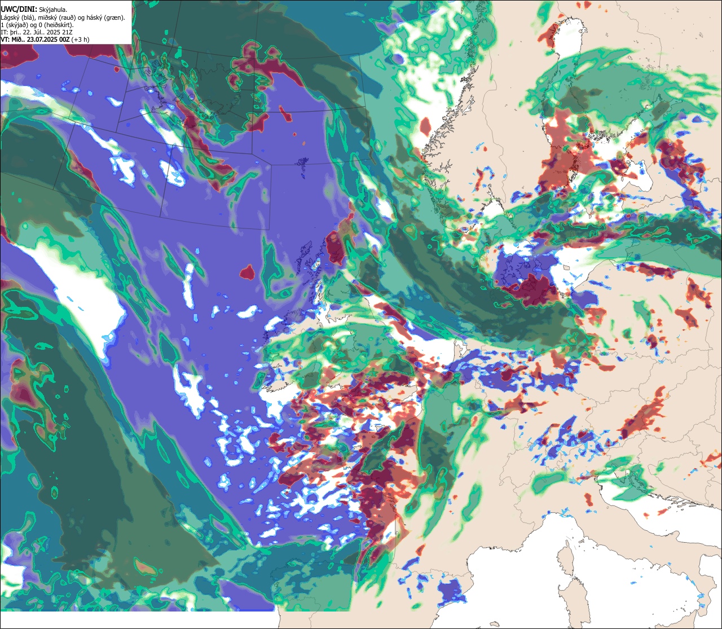The height and width of the screenshot is (629, 722).
Task: Click the 'UWC/DINI: Skýjahula.' title text
Action: pos(34,9)
